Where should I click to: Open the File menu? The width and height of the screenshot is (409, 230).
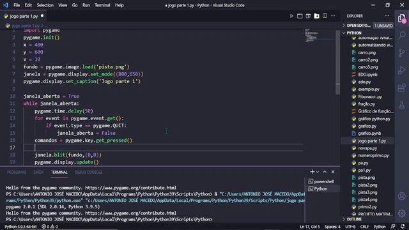pos(17,5)
